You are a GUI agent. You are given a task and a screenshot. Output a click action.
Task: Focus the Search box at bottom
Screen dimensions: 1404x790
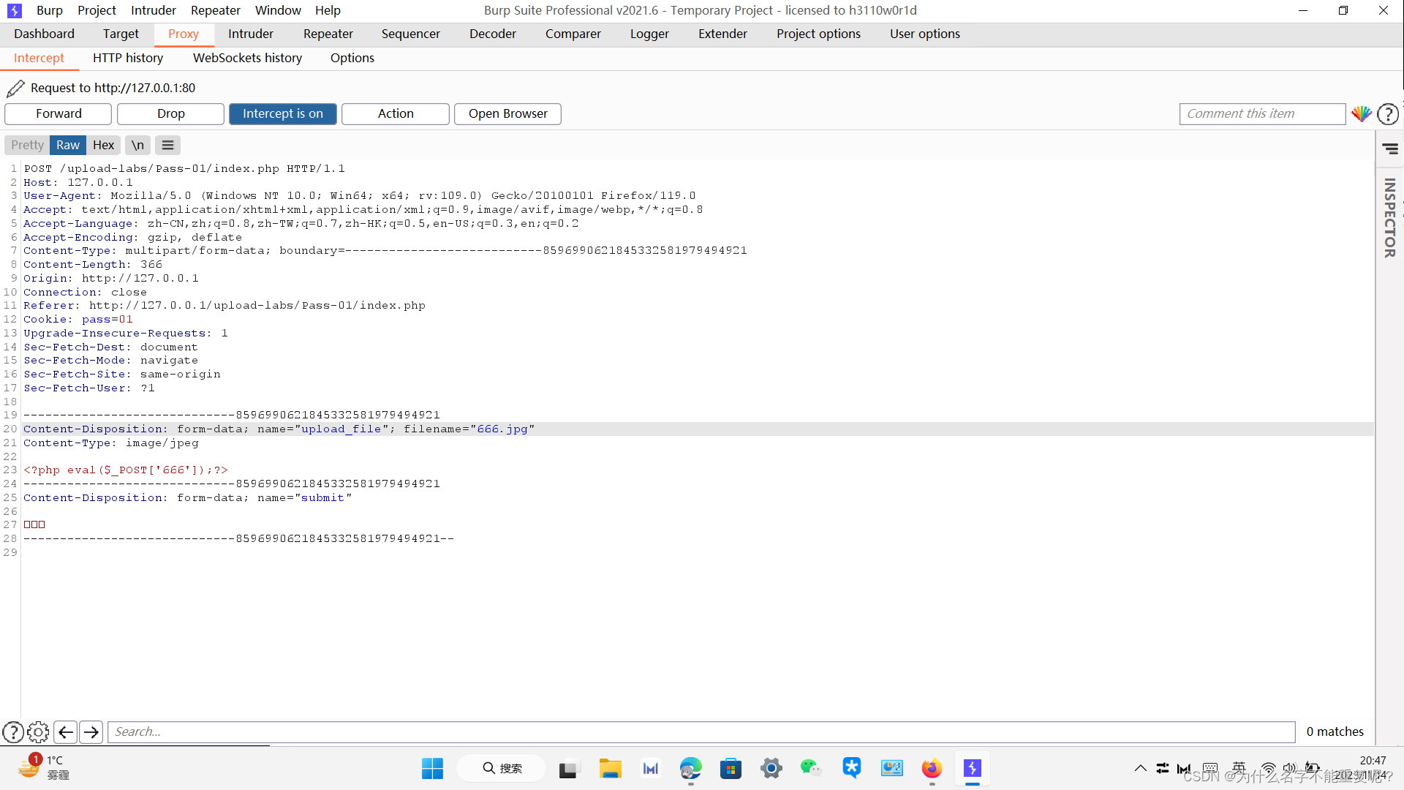pyautogui.click(x=701, y=731)
